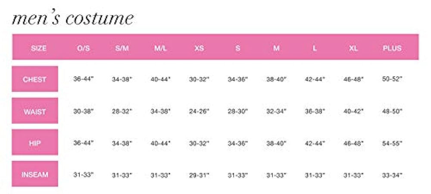Select the pink HIP row label
Viewport: 431px width, 194px height.
pyautogui.click(x=35, y=143)
